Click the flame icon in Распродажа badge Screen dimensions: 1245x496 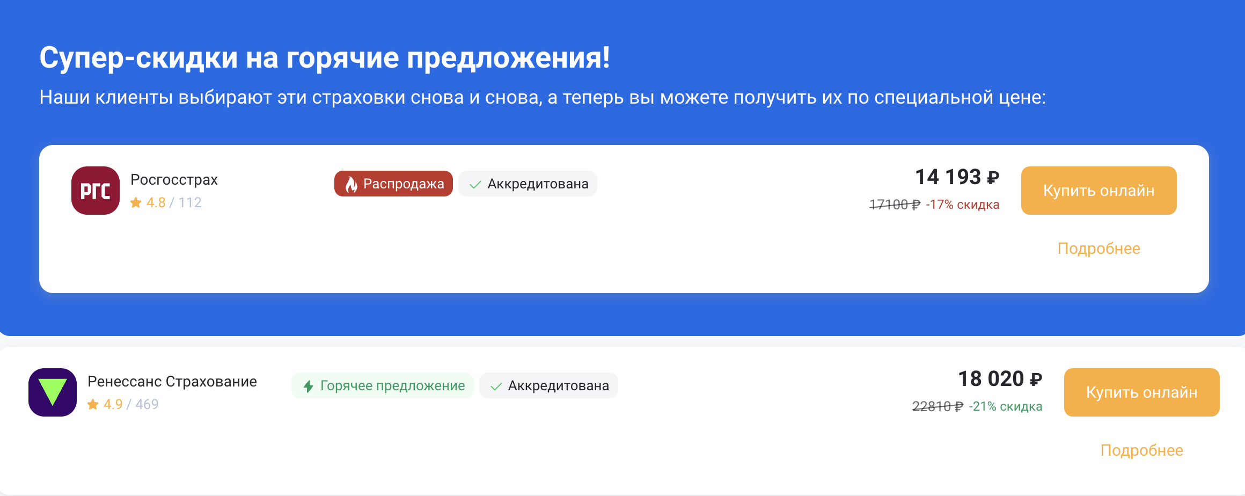[351, 184]
